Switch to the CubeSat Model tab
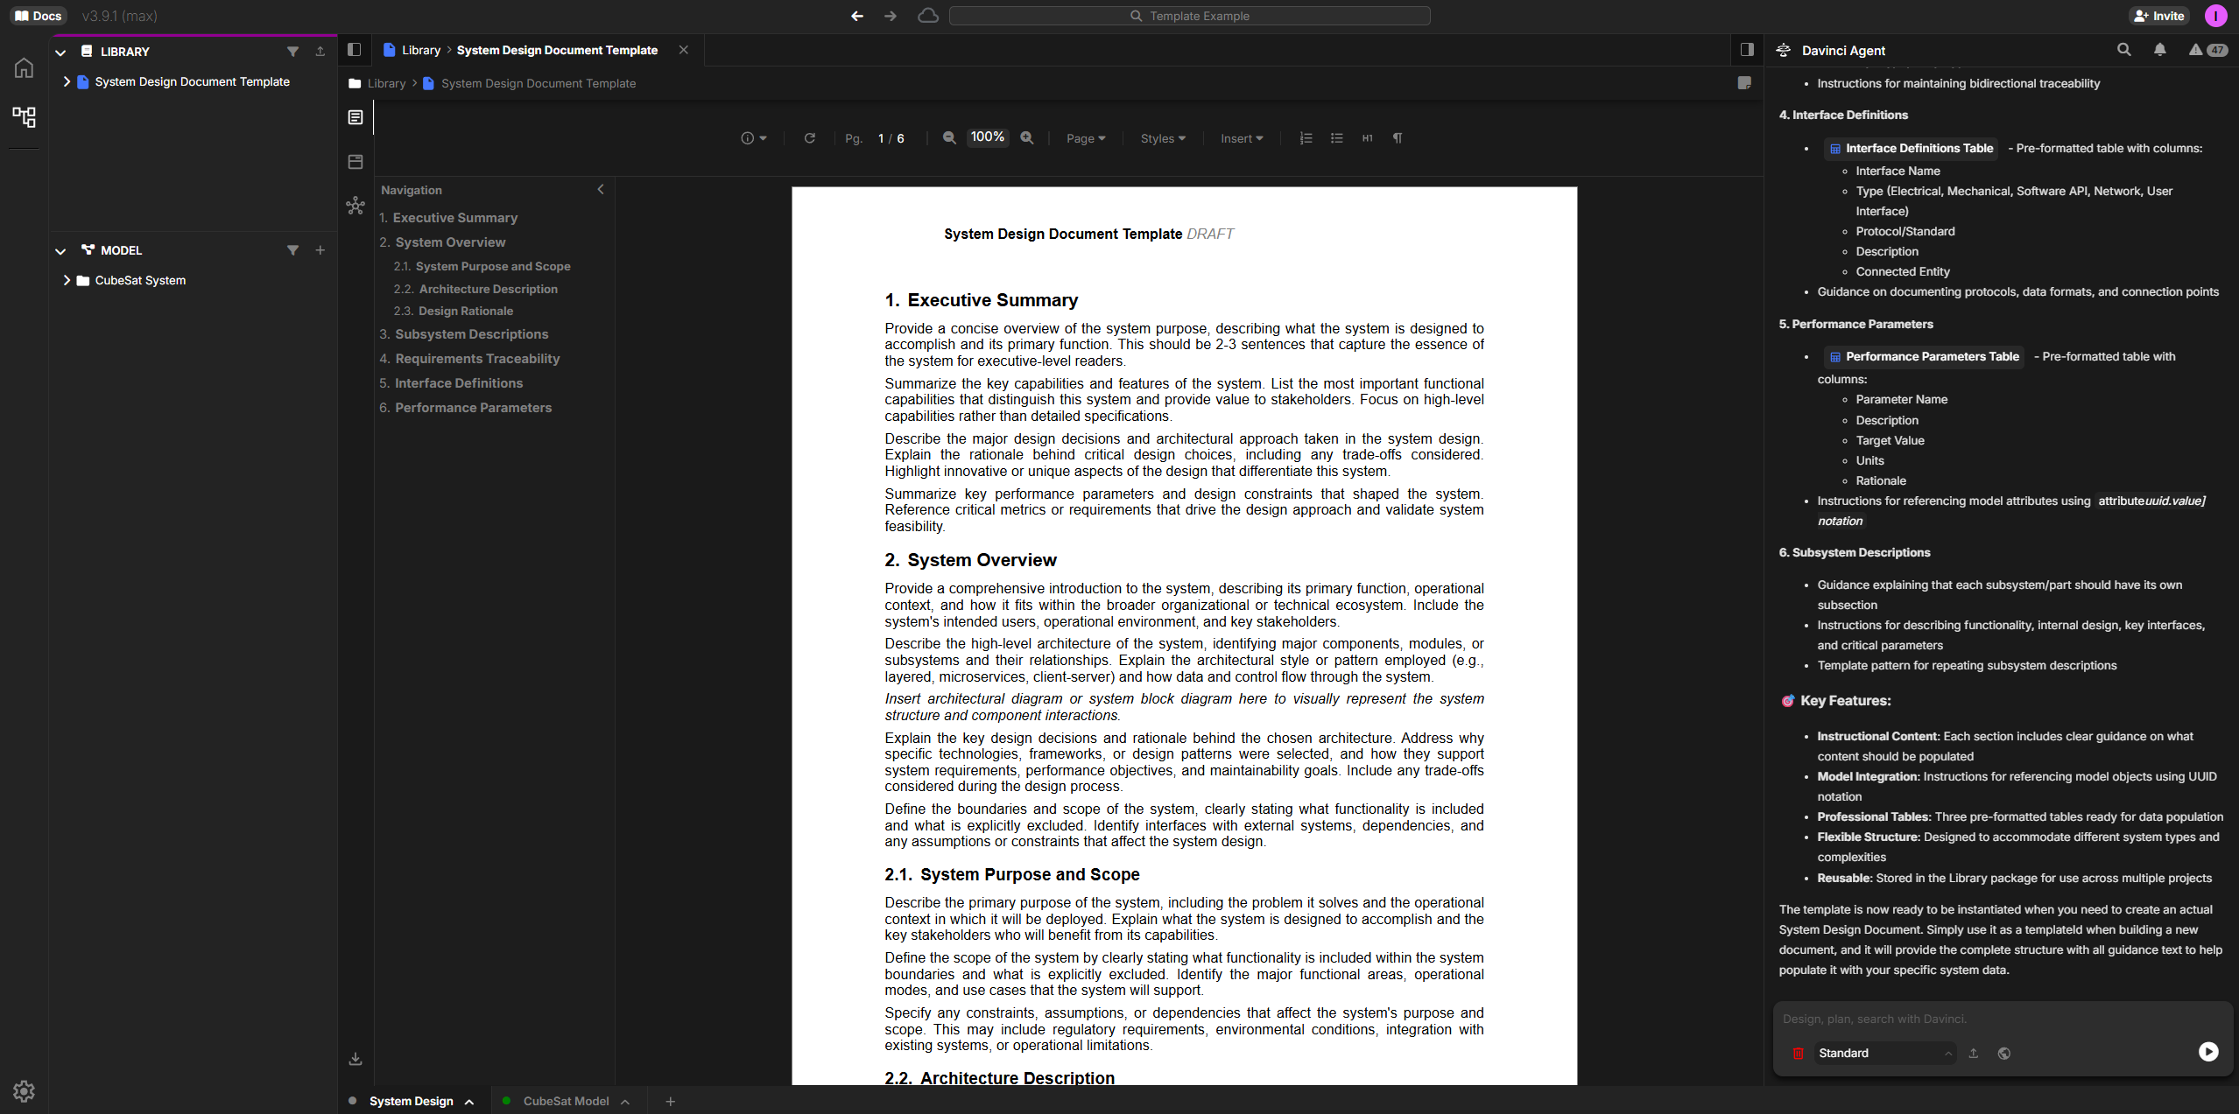Screen dimensions: 2239x1114 [x=565, y=1101]
